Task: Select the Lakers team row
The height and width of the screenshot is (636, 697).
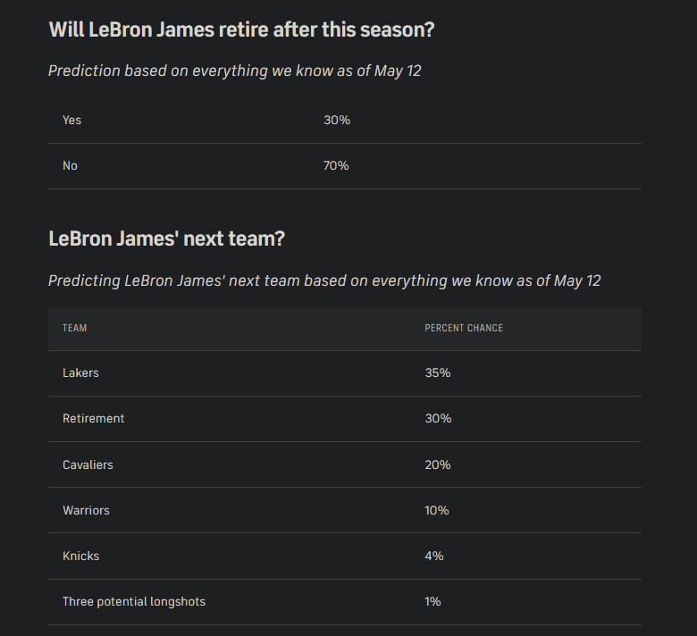Action: point(345,373)
